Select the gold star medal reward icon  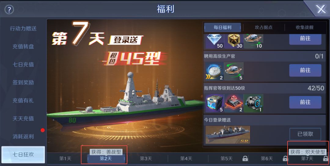tap(234, 41)
